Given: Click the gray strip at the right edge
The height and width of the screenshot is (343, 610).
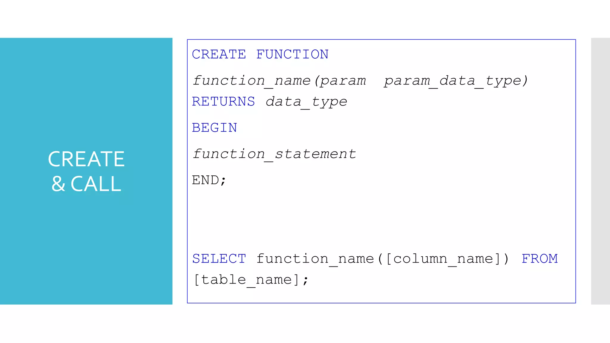Looking at the screenshot, I should (x=600, y=171).
